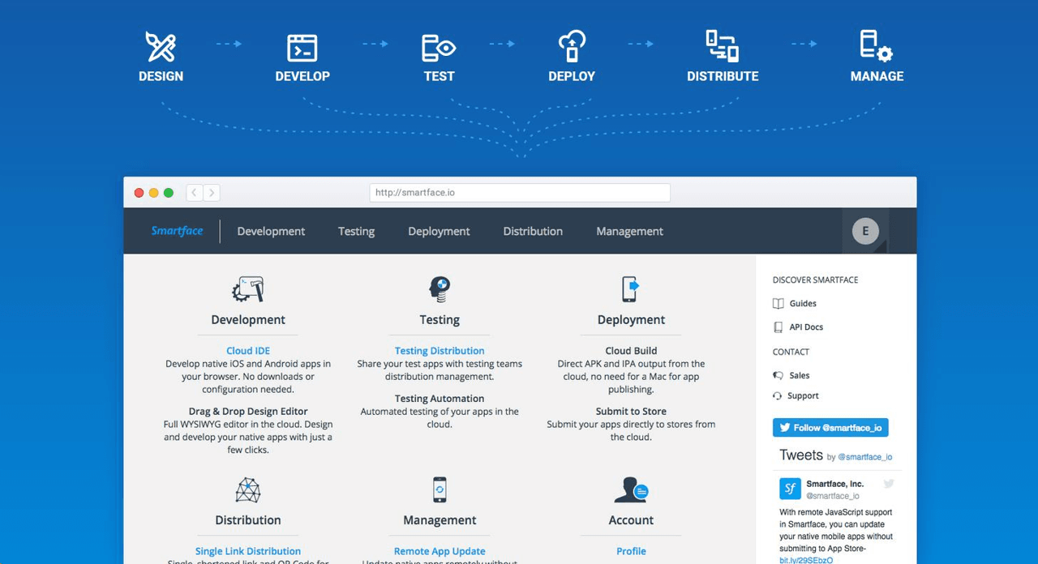Click the Testing Automation heading
The image size is (1038, 564).
coord(440,399)
